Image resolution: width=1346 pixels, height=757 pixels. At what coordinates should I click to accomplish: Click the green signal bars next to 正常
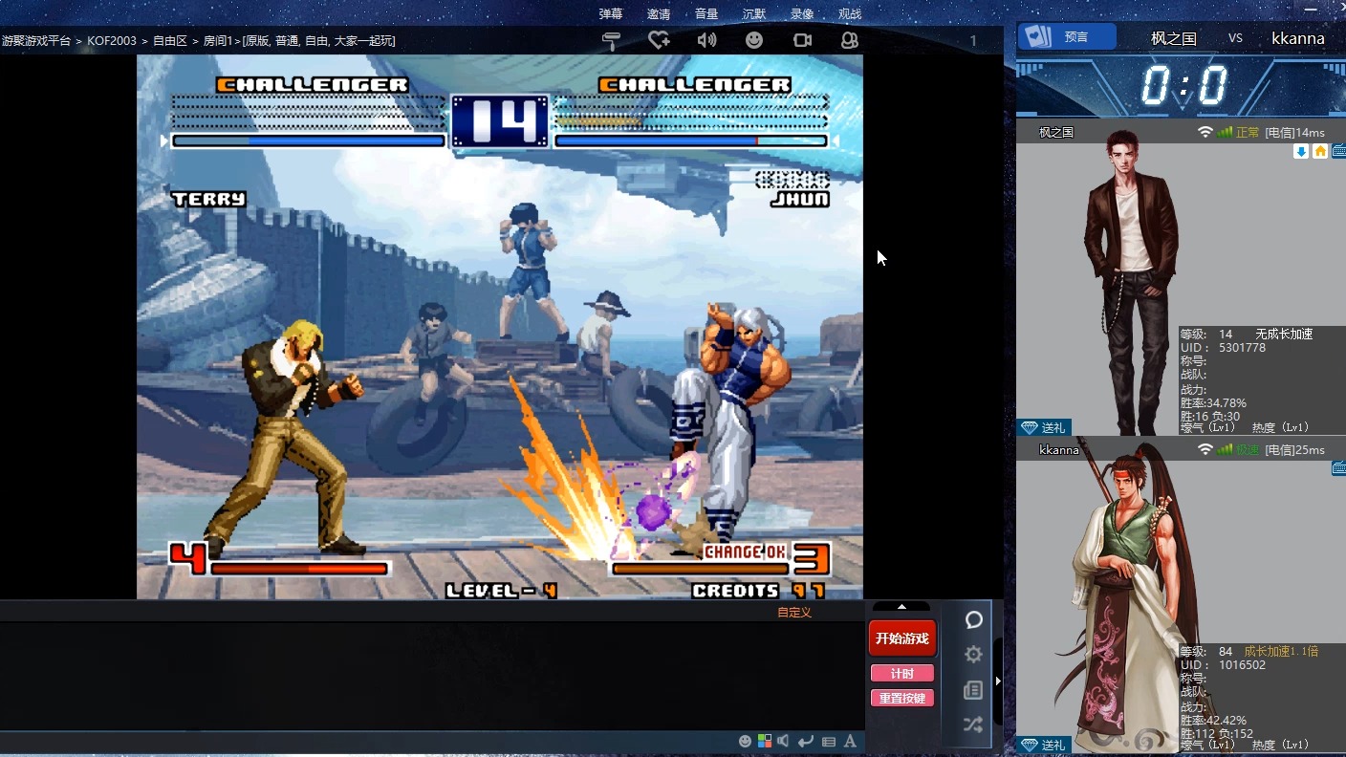coord(1225,132)
